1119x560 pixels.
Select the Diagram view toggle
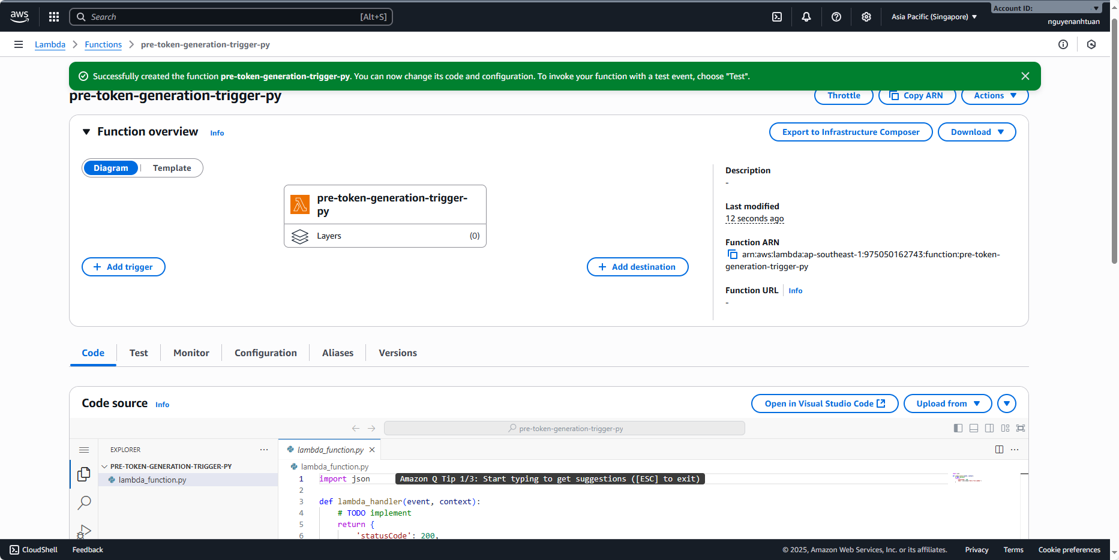(x=111, y=168)
